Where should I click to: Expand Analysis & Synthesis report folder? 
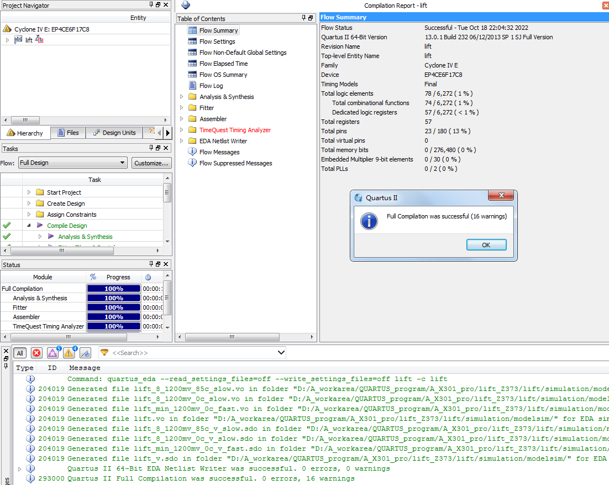pos(181,96)
